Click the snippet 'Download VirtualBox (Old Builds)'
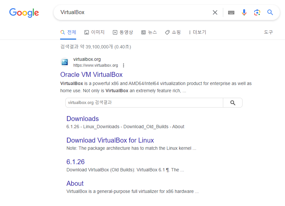The image size is (285, 206). point(125,170)
